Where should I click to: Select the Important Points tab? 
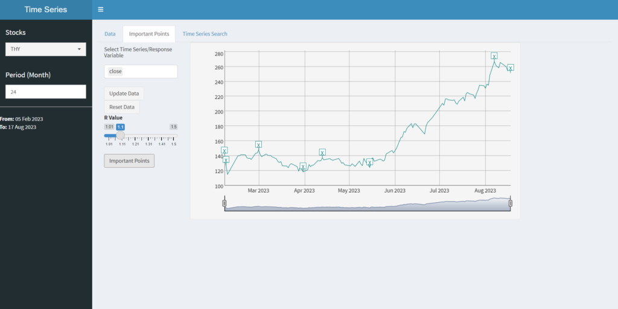point(149,34)
